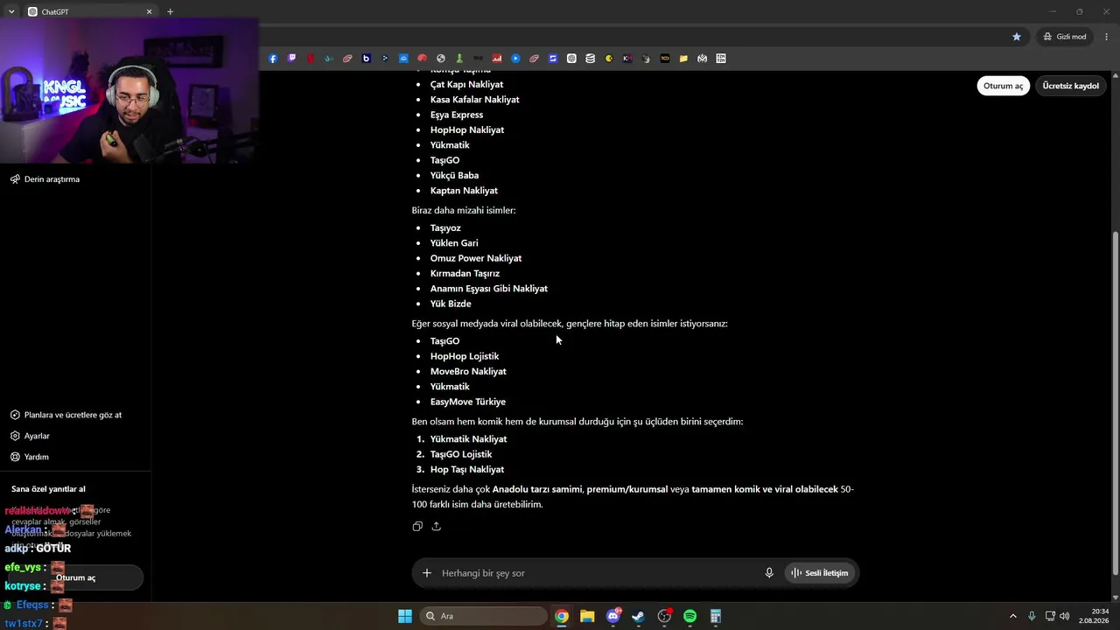Viewport: 1120px width, 630px height.
Task: Click the taskbar Ara search box
Action: click(483, 616)
